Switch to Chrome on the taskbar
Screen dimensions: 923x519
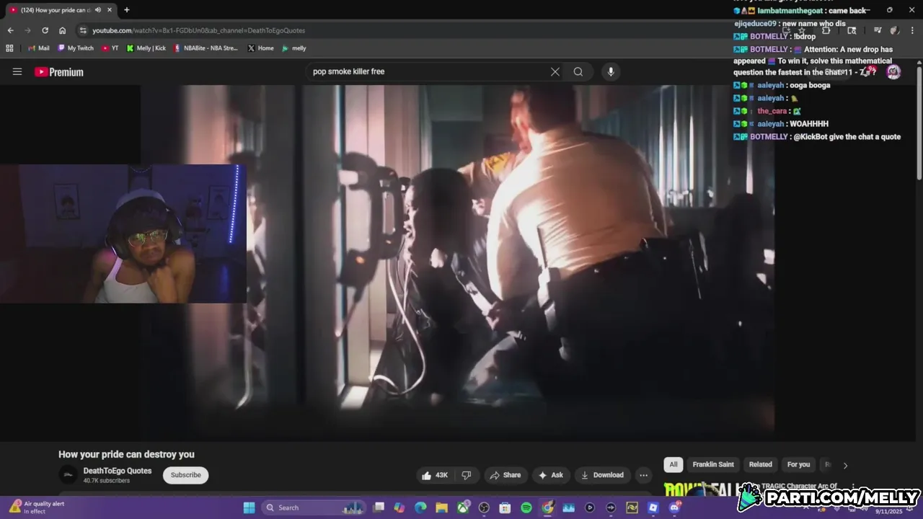click(x=547, y=507)
